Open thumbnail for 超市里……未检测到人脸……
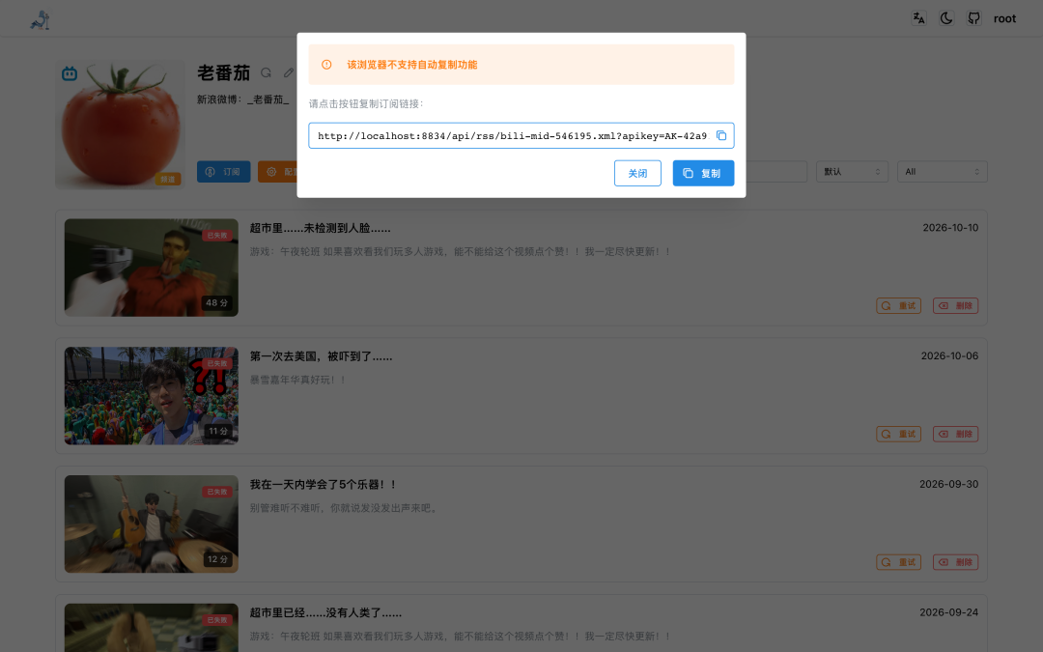 pos(151,268)
